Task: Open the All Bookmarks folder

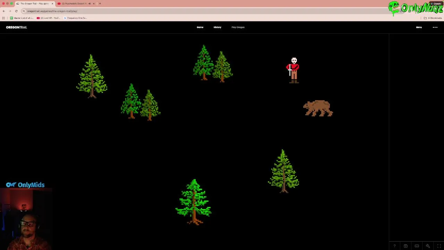Action: pyautogui.click(x=433, y=18)
